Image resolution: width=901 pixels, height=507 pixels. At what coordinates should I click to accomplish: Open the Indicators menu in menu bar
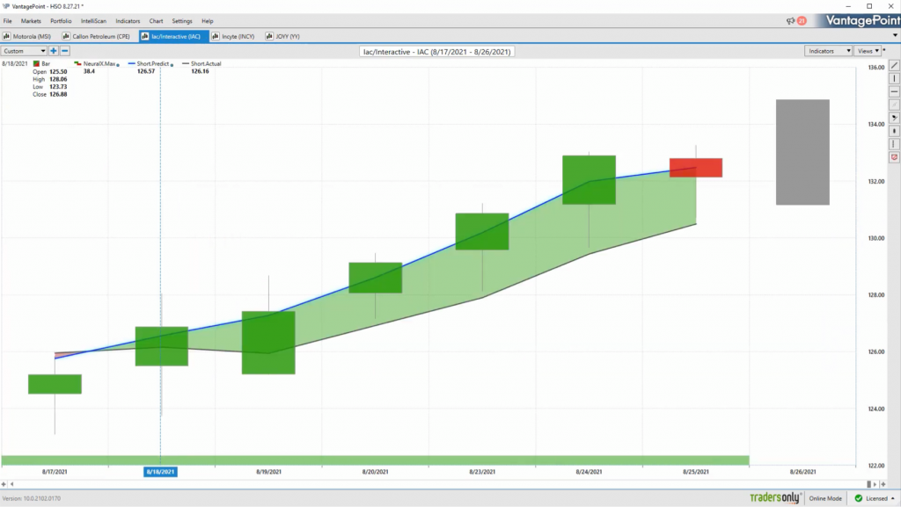point(128,21)
